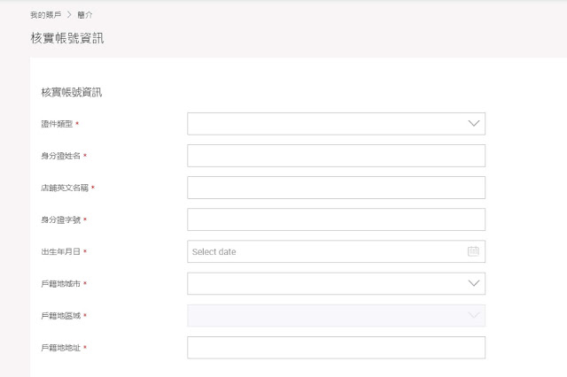This screenshot has height=377, width=567.
Task: Click into the 店鋪英文名稱 input box
Action: (336, 188)
